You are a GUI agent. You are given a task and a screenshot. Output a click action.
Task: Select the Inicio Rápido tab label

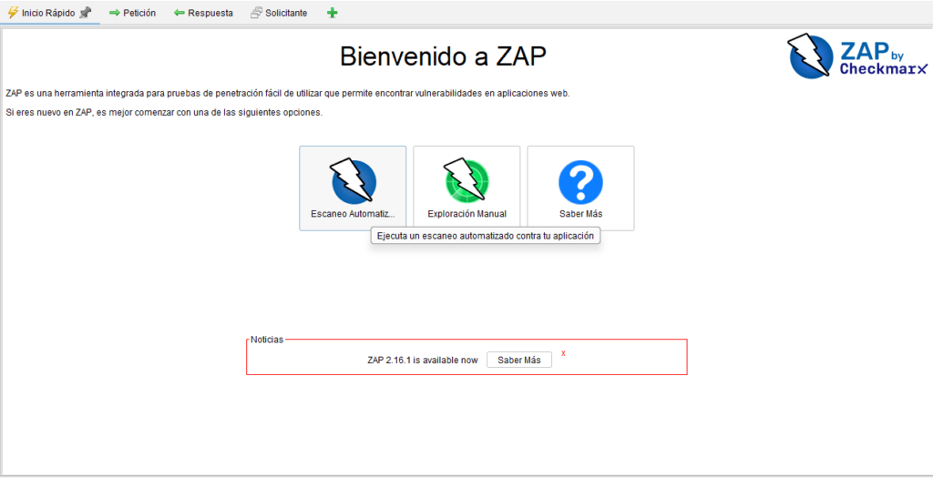point(47,13)
